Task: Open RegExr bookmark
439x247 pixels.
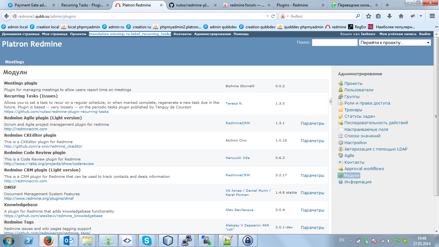Action: [x=357, y=27]
